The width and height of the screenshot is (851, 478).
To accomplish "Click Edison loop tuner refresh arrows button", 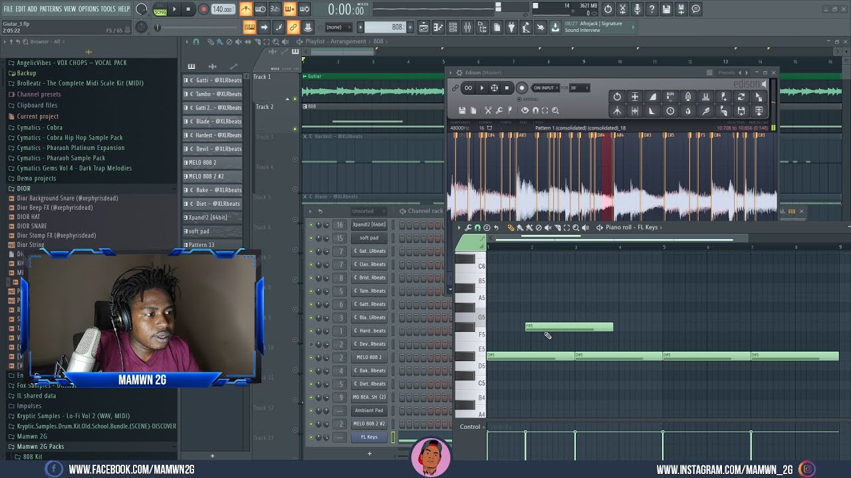I will point(741,97).
